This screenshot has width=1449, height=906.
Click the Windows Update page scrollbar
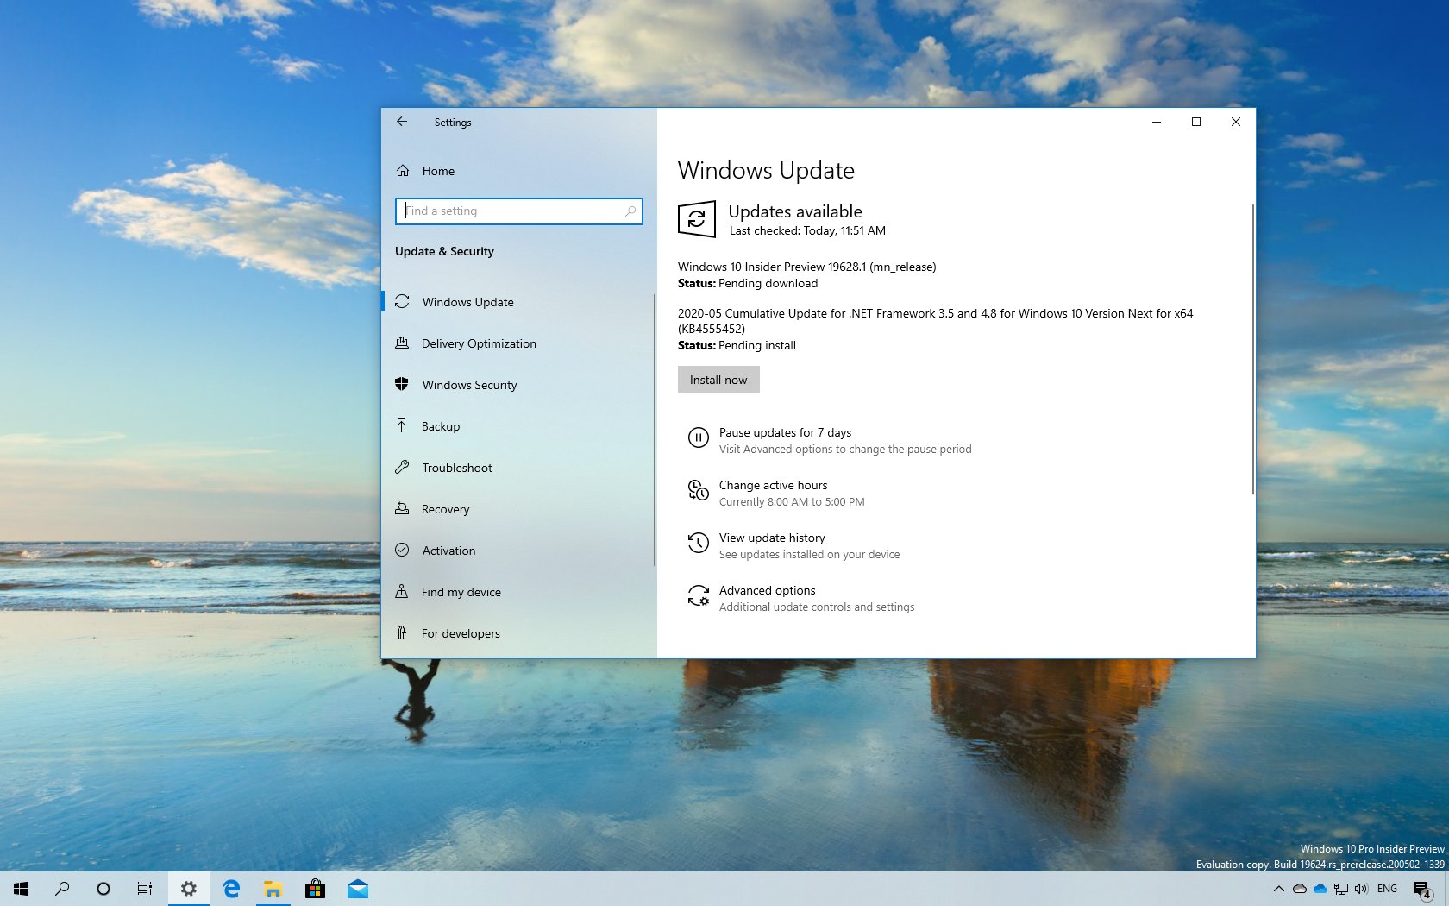tap(1252, 349)
